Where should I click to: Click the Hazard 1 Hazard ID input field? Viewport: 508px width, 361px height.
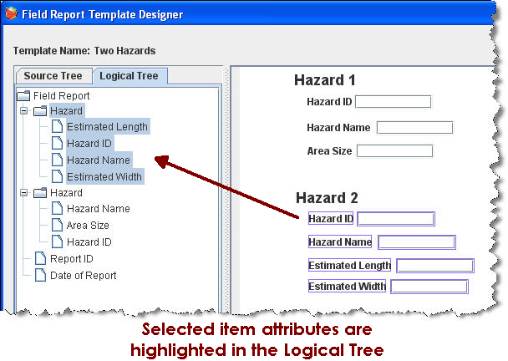tap(393, 102)
